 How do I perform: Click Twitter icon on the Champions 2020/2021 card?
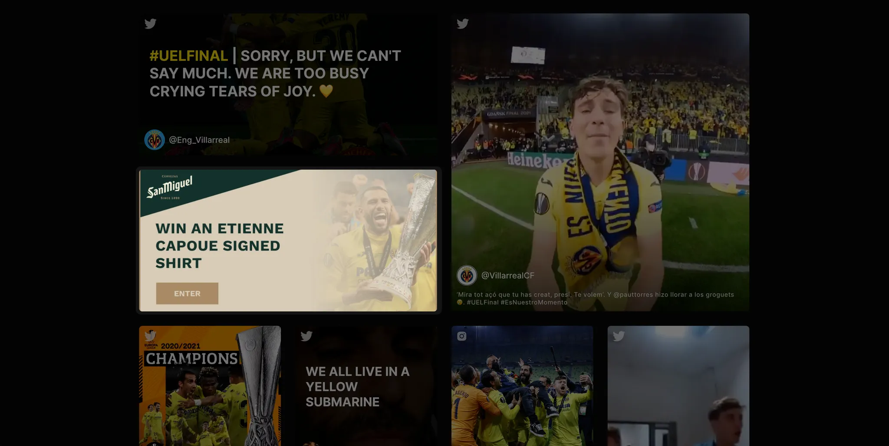coord(150,336)
